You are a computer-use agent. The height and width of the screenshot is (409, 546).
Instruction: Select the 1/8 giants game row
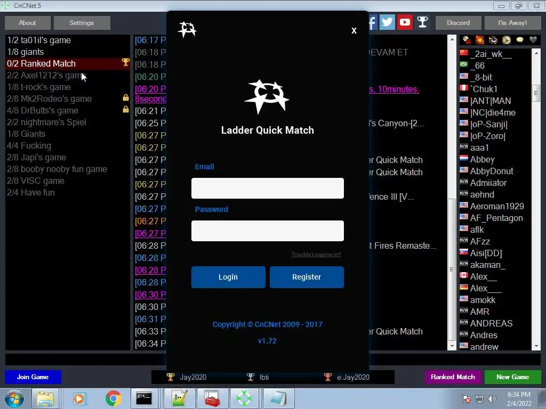68,52
